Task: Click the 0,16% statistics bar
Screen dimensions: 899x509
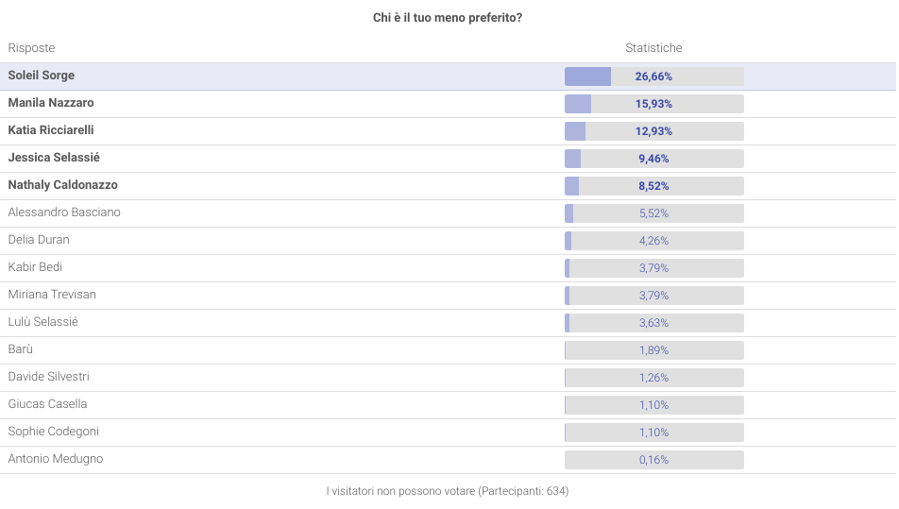Action: (x=653, y=460)
